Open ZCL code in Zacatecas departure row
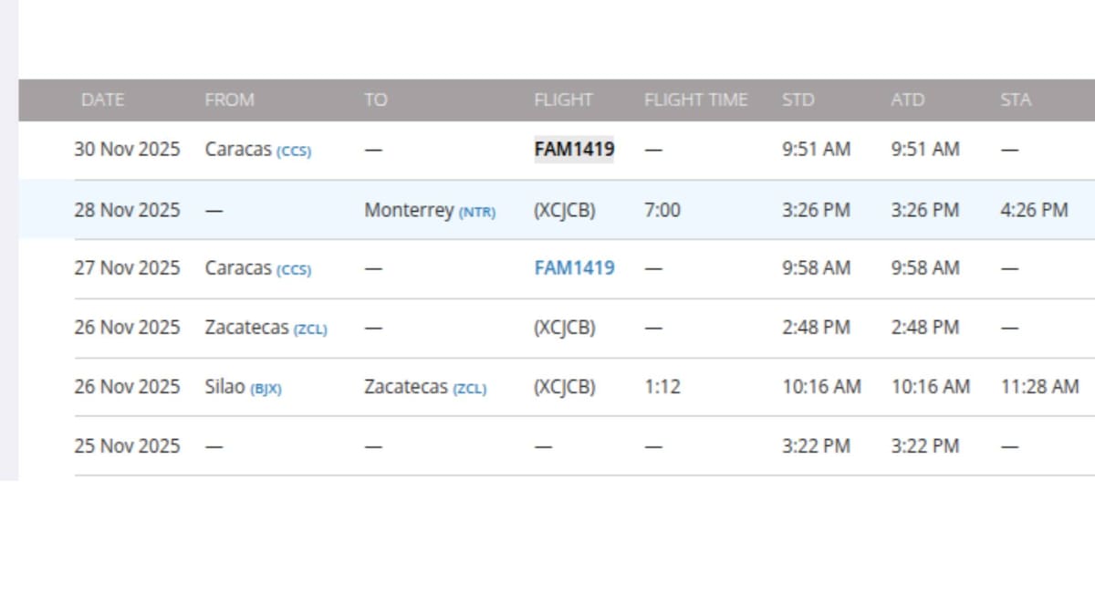This screenshot has width=1095, height=616. coord(310,329)
